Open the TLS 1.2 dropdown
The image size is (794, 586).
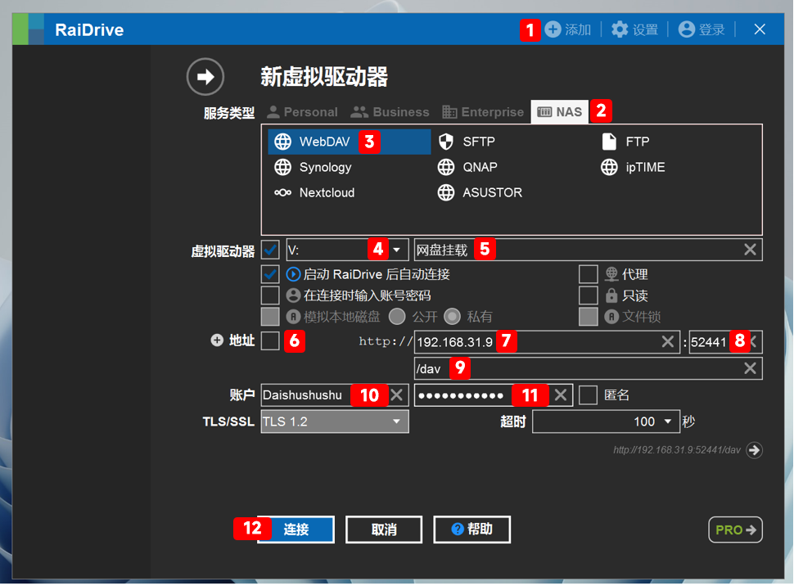click(335, 421)
